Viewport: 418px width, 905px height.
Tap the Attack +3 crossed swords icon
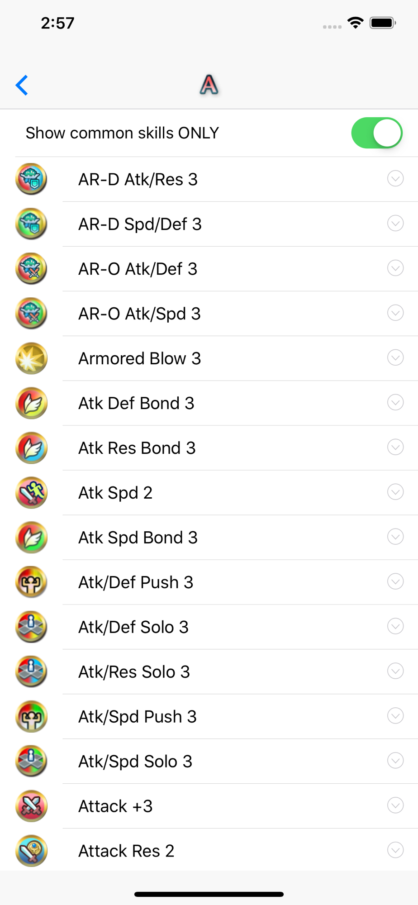tap(31, 806)
